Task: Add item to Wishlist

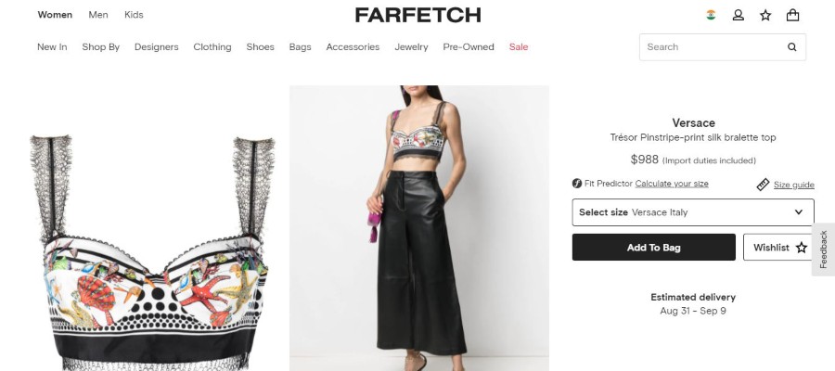Action: tap(779, 248)
